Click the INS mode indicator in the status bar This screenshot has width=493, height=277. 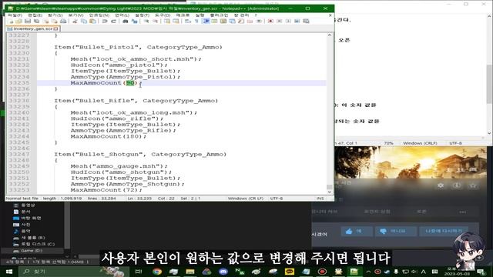click(320, 199)
